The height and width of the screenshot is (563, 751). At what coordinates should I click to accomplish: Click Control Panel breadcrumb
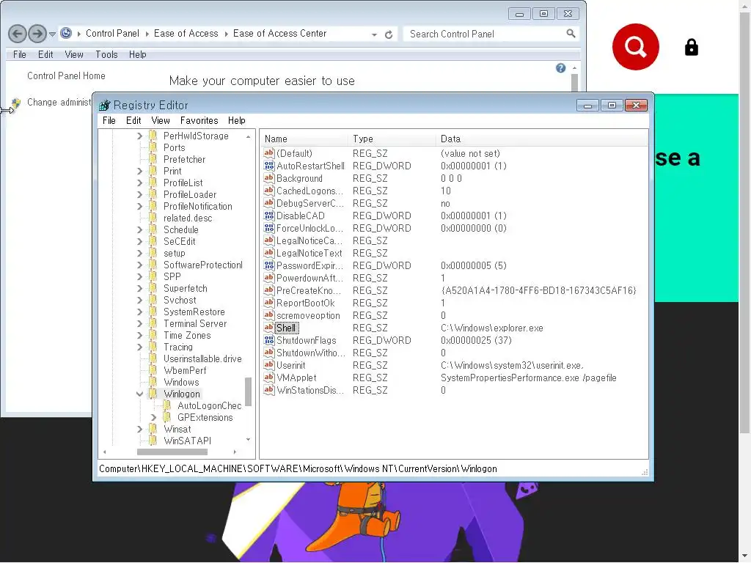click(112, 34)
